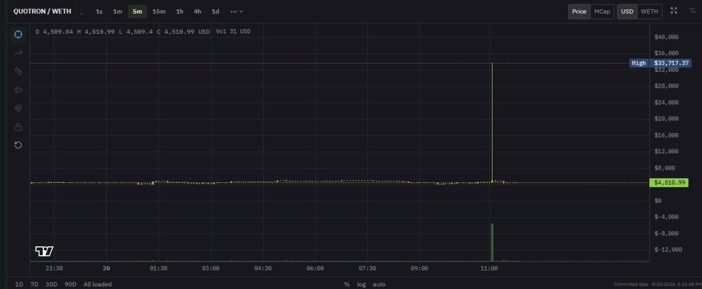Toggle log scale mode
The height and width of the screenshot is (289, 702).
click(362, 284)
